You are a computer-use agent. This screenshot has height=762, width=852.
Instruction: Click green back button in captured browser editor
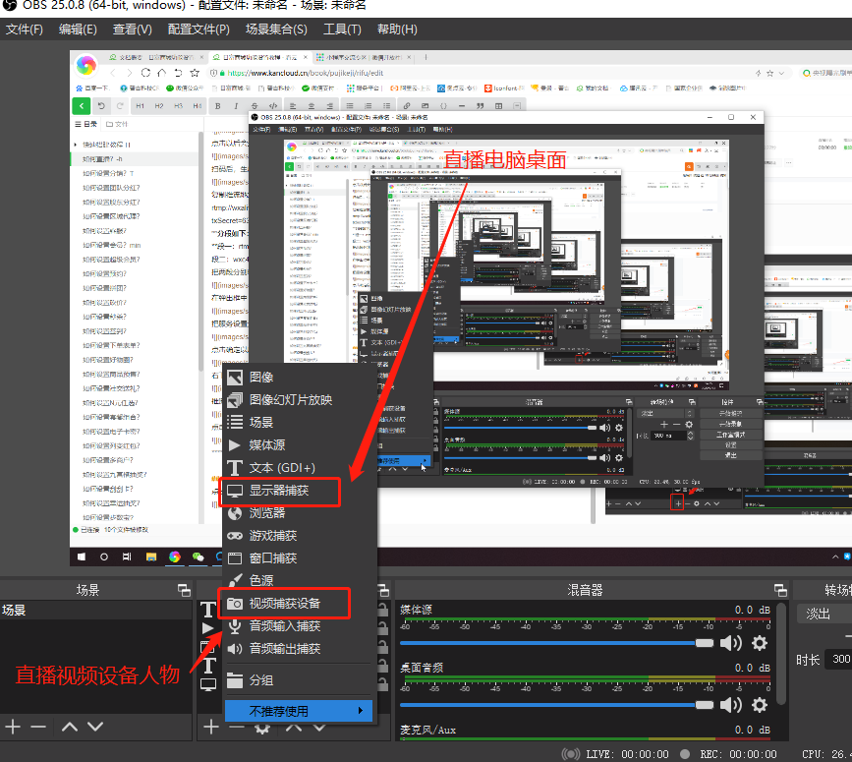pos(82,106)
